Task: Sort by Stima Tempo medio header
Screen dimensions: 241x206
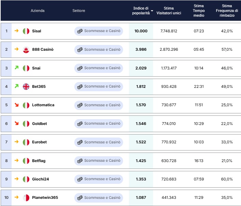Action: [x=199, y=11]
